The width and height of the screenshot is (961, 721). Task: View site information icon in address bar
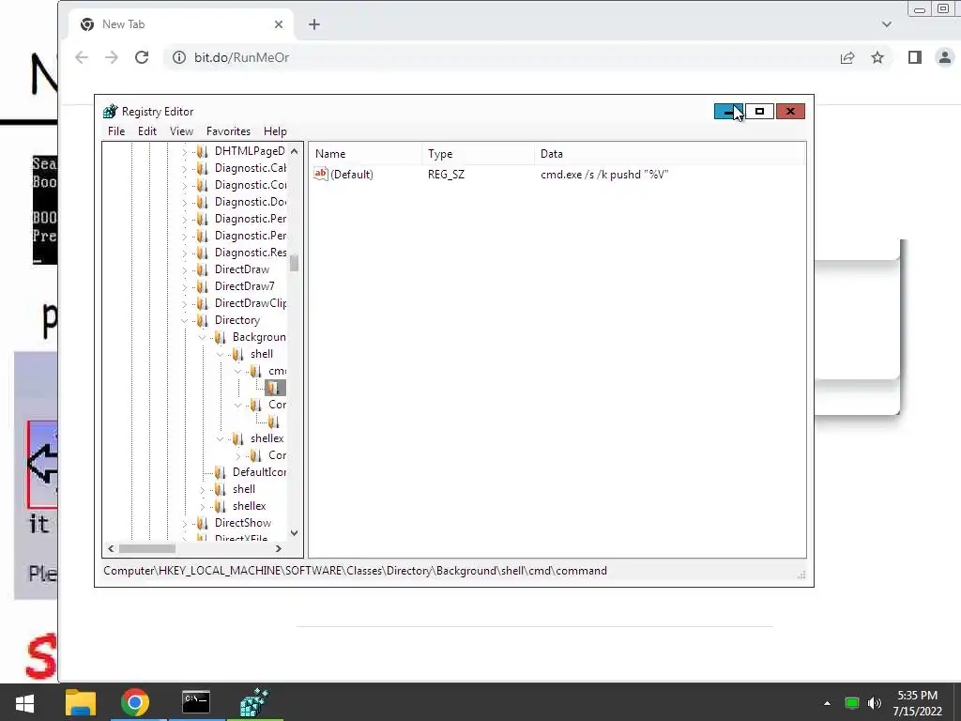point(179,57)
